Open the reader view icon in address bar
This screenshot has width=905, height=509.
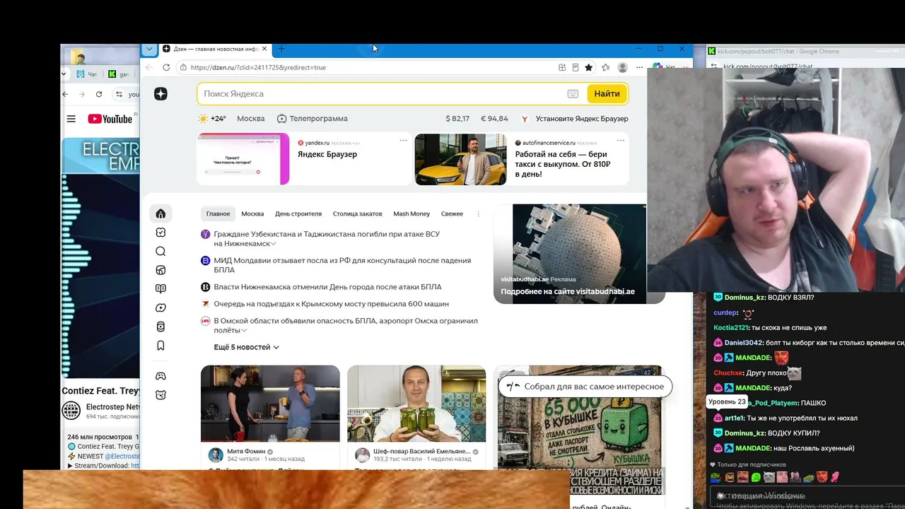[x=576, y=67]
